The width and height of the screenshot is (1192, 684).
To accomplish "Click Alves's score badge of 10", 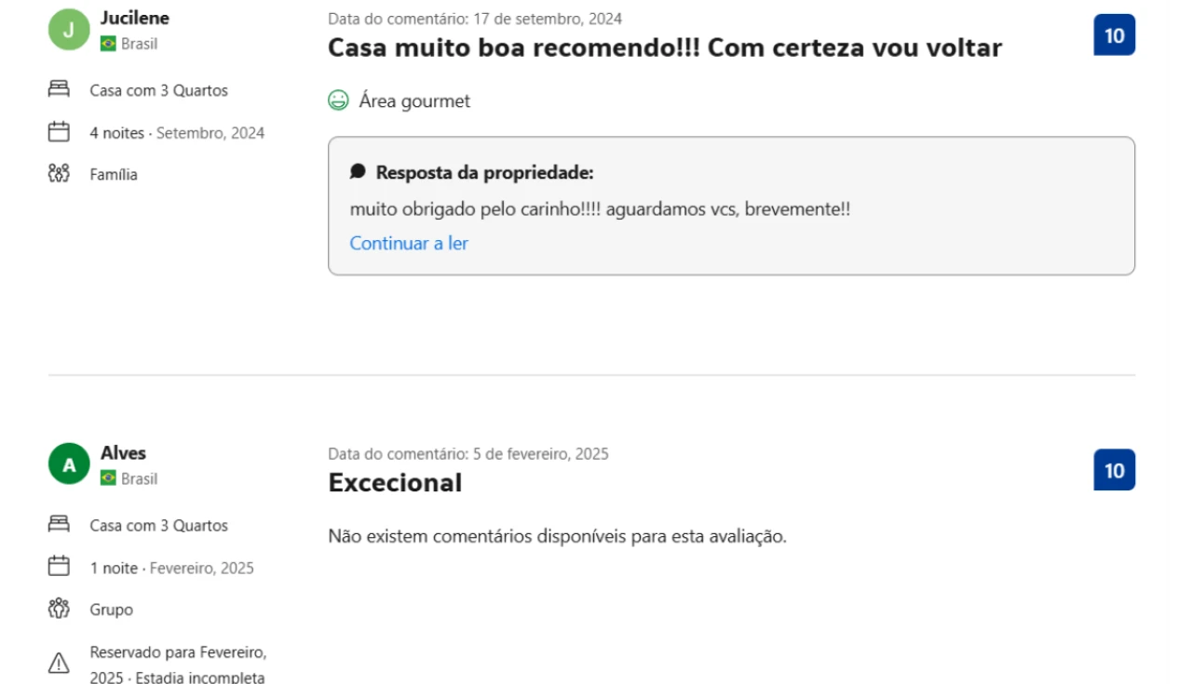I will pyautogui.click(x=1114, y=470).
